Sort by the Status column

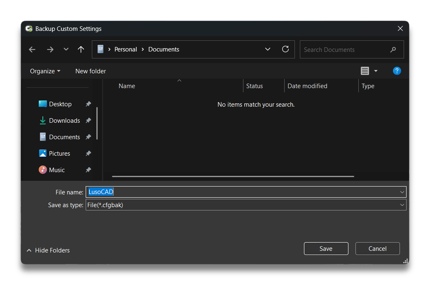(255, 86)
